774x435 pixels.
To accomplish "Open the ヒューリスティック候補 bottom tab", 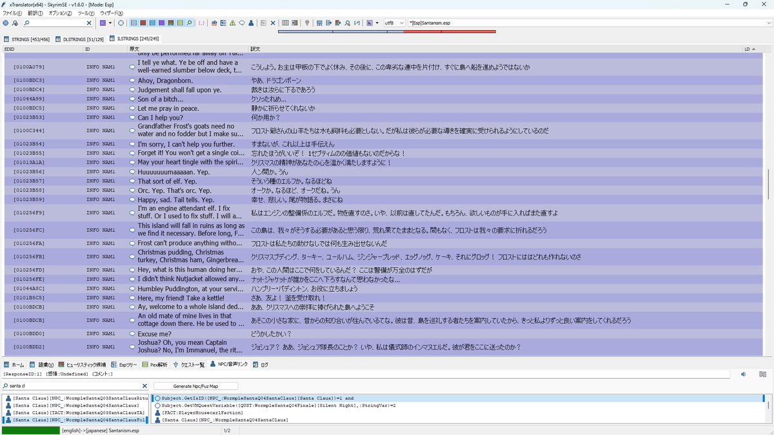I will pos(83,364).
